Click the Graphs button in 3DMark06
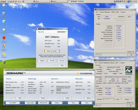The image size is (138, 110). click(57, 103)
